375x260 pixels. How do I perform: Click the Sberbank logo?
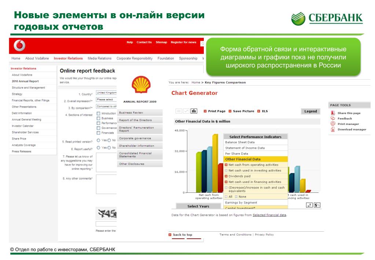pyautogui.click(x=327, y=18)
